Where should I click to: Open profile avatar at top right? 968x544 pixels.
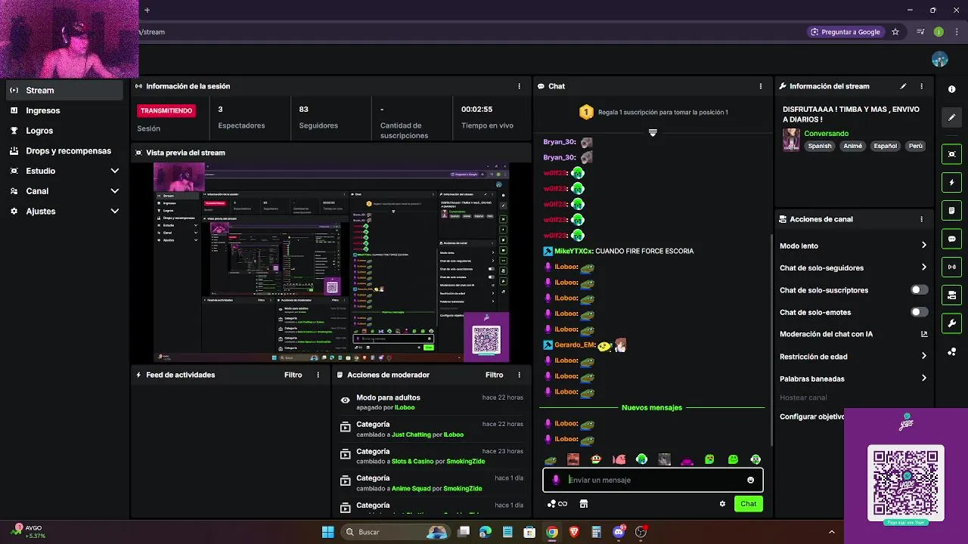click(939, 59)
